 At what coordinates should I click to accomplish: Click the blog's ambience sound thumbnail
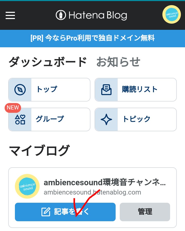[27, 186]
